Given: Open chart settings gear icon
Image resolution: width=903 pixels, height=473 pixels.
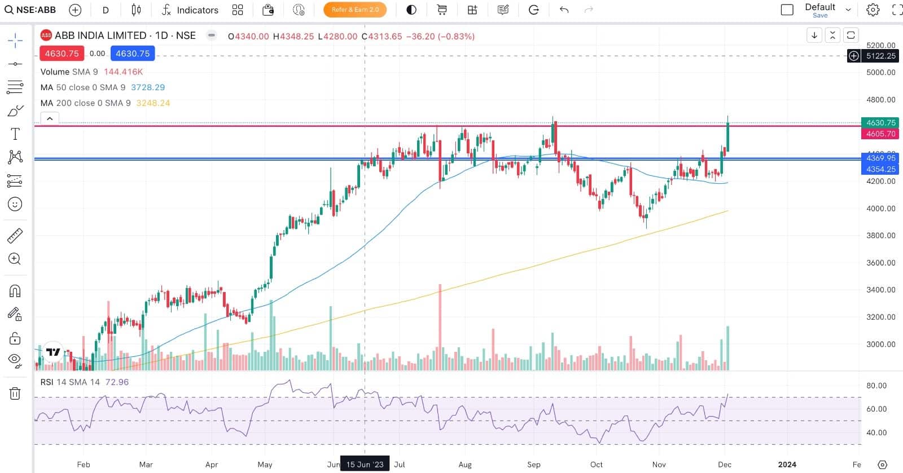Looking at the screenshot, I should tap(873, 10).
